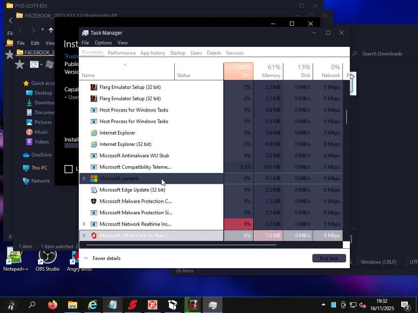The height and width of the screenshot is (313, 418).
Task: Open the Options menu in Task Manager
Action: [x=103, y=43]
